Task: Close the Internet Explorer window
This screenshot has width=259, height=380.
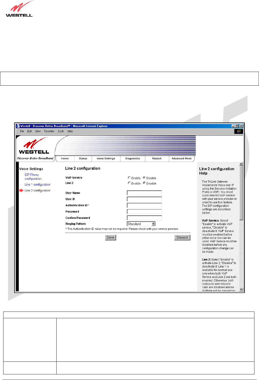Action: (x=241, y=126)
